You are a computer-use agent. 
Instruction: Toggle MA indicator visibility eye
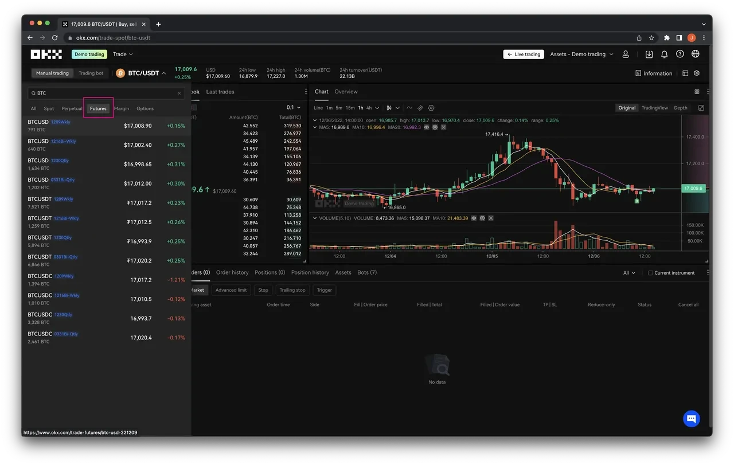coord(427,127)
